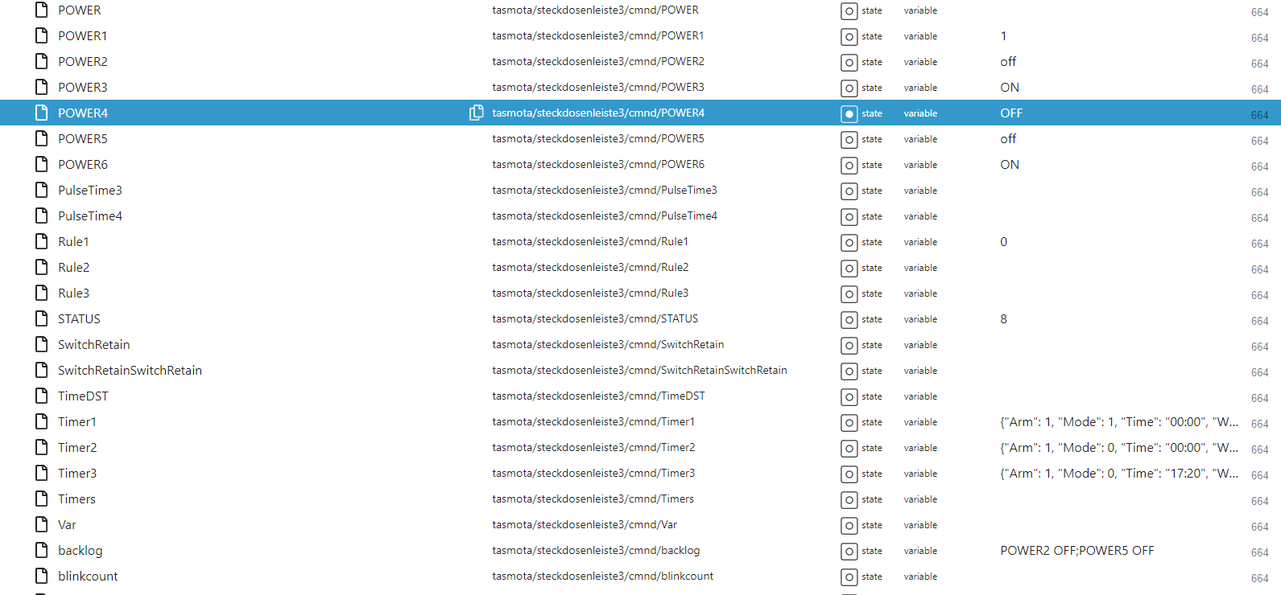Click the JSON value in Timer2 row
Screen dimensions: 1281x595
(x=1119, y=447)
